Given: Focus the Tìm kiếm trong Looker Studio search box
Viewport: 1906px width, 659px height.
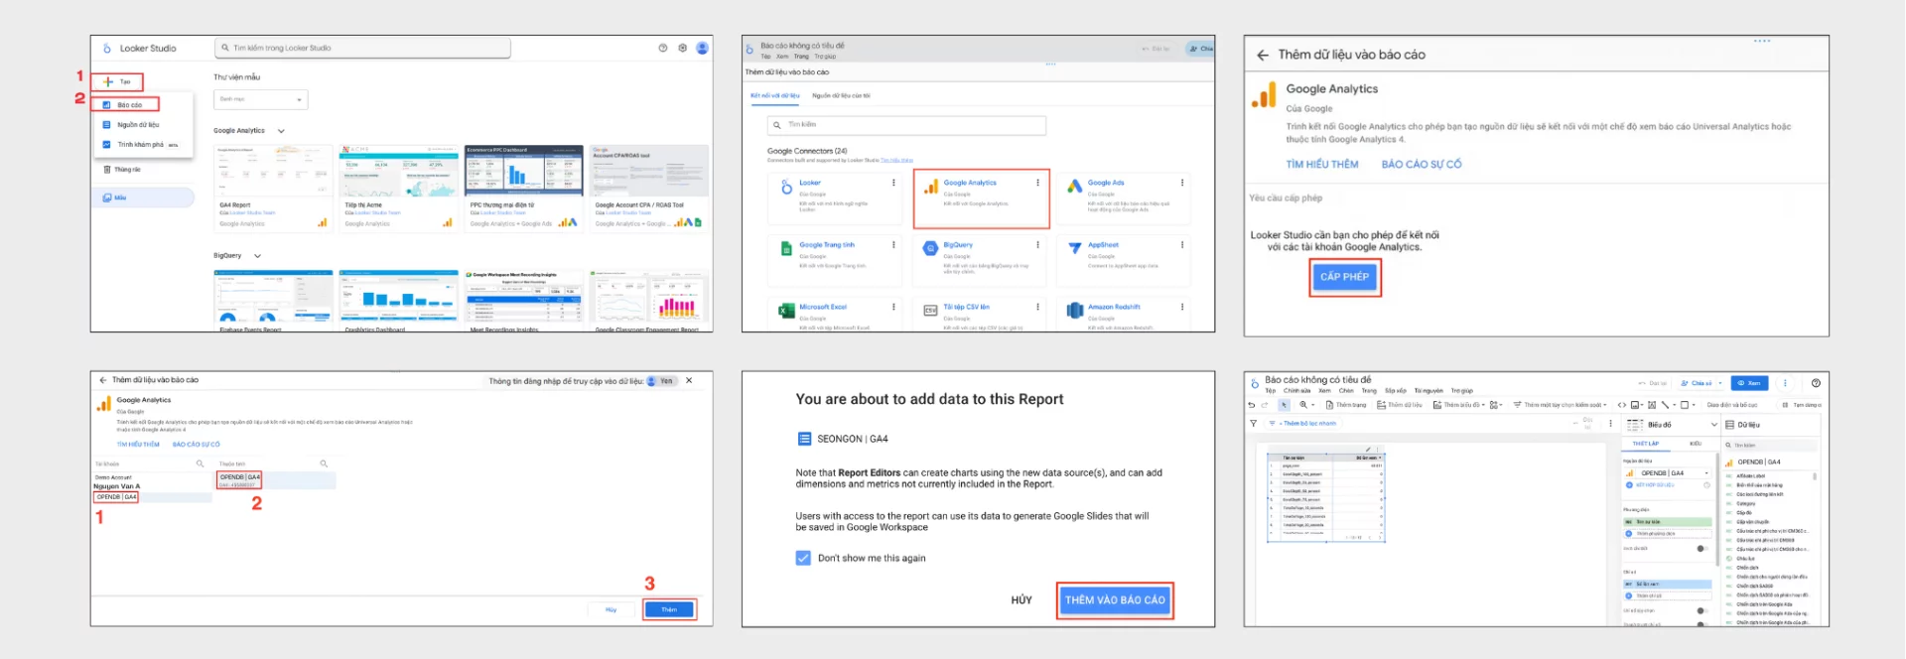Looking at the screenshot, I should tap(362, 48).
